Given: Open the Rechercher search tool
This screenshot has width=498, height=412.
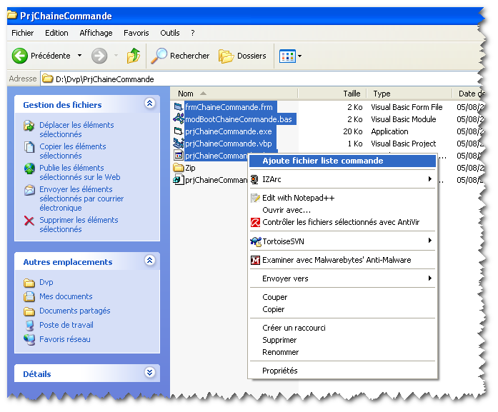Looking at the screenshot, I should 180,56.
